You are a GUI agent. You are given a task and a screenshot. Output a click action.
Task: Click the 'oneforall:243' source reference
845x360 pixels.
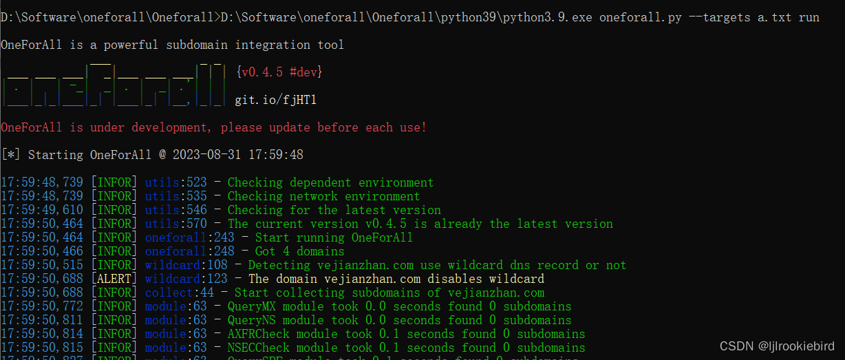point(190,237)
